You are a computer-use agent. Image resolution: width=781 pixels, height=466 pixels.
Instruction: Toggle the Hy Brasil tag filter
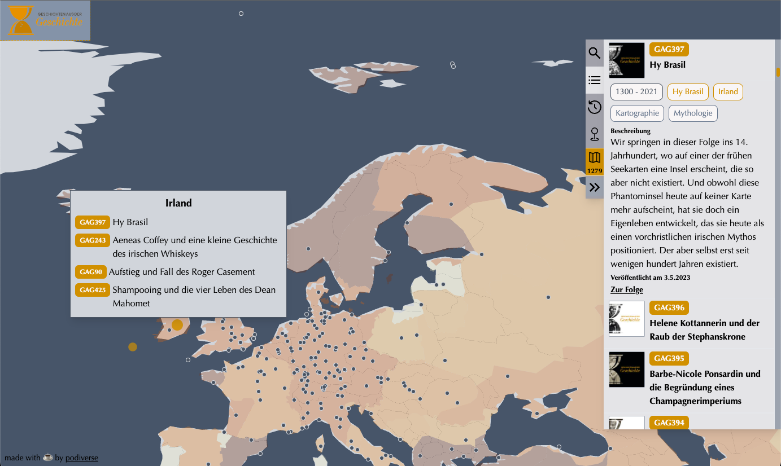(687, 92)
